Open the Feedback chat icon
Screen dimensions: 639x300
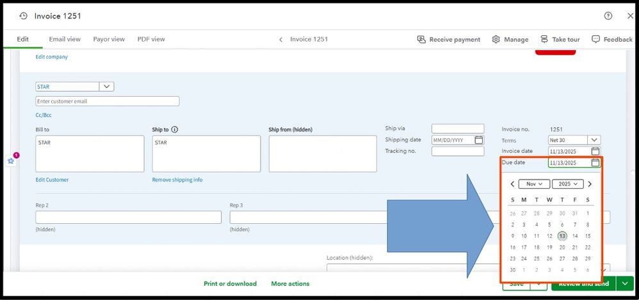[595, 40]
